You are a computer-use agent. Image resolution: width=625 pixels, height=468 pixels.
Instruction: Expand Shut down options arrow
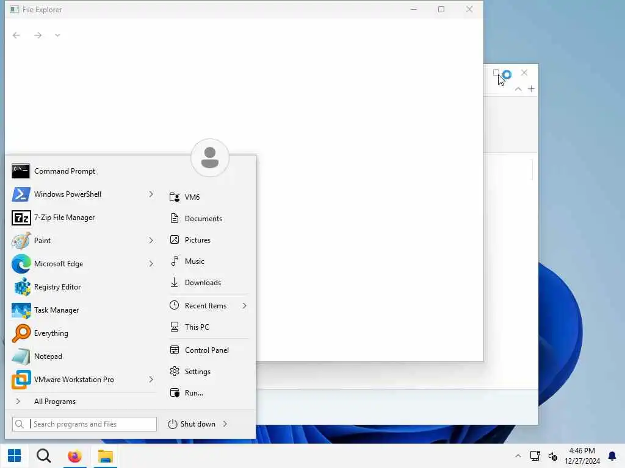225,424
